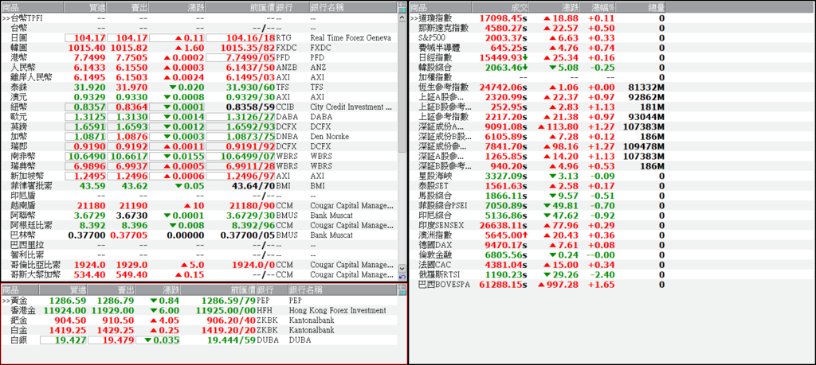This screenshot has height=365, width=816.
Task: Click the forex list vertical scrollbar track
Action: point(402,142)
